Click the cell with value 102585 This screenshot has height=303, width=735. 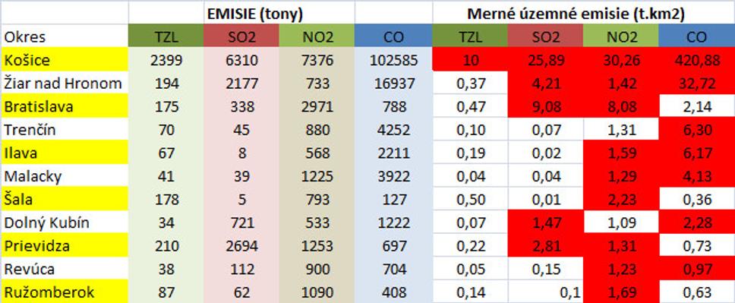coord(393,60)
